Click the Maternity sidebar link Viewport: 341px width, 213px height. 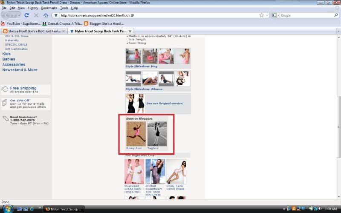[x=12, y=40]
